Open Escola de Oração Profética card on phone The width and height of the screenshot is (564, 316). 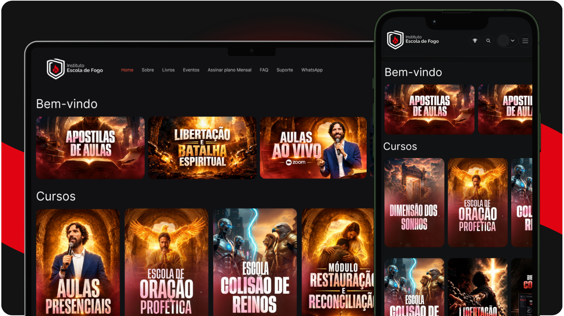[478, 202]
